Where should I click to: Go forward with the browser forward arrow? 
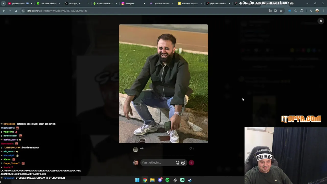[x=10, y=11]
